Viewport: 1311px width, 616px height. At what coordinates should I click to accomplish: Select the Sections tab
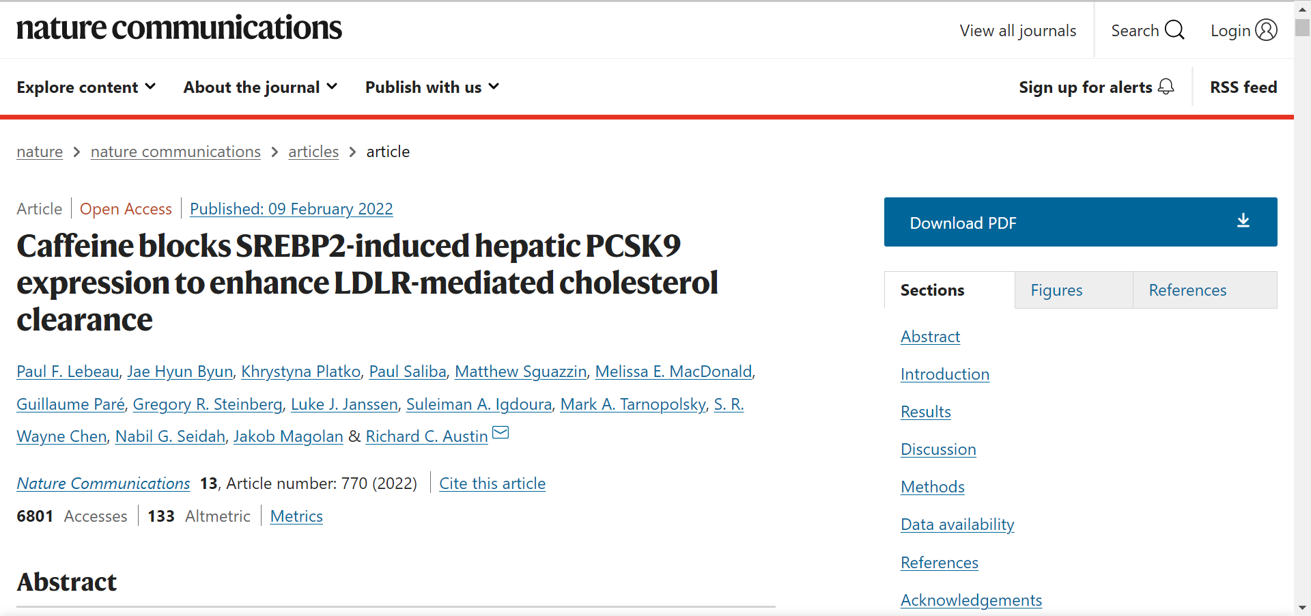click(x=949, y=290)
